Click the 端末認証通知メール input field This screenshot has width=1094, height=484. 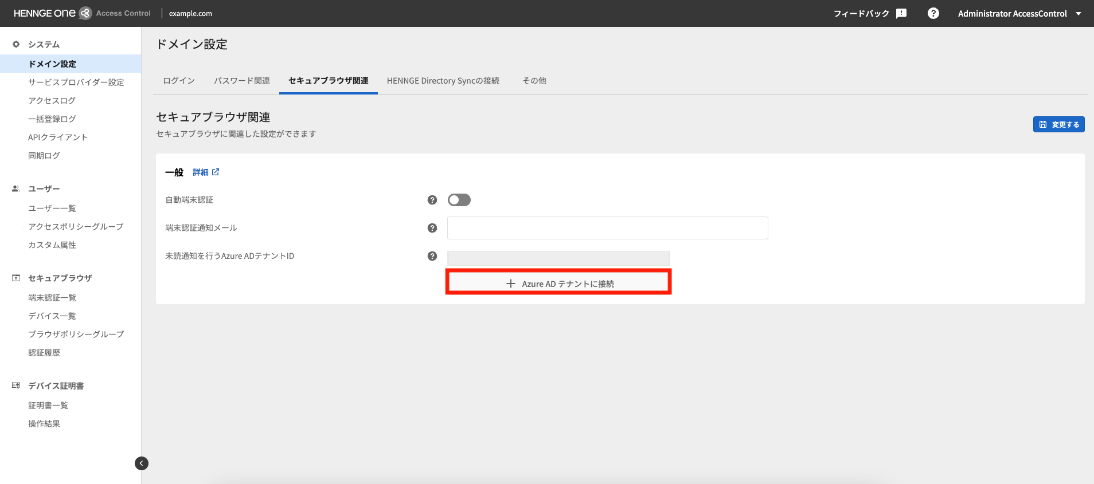(607, 228)
